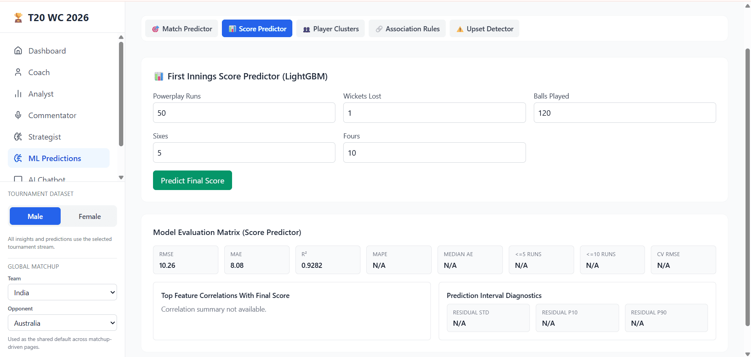Open the Association Rules tab
751x357 pixels.
coord(407,29)
